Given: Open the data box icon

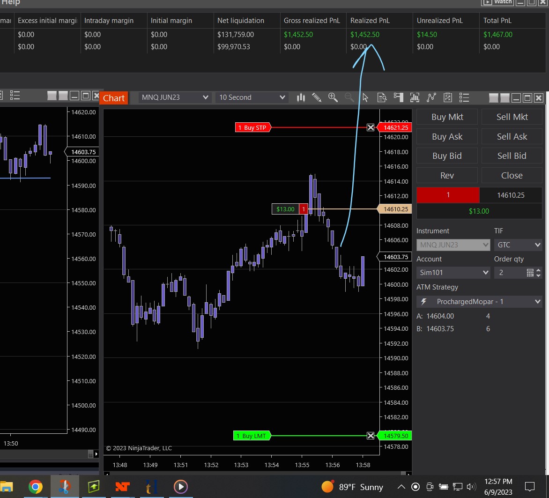Looking at the screenshot, I should click(x=382, y=97).
